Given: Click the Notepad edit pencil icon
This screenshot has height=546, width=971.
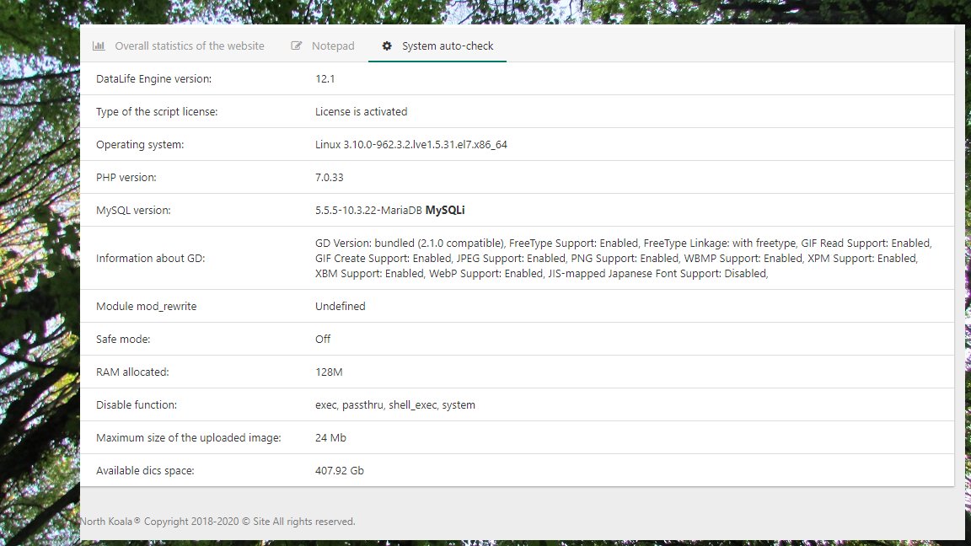Looking at the screenshot, I should click(x=296, y=45).
